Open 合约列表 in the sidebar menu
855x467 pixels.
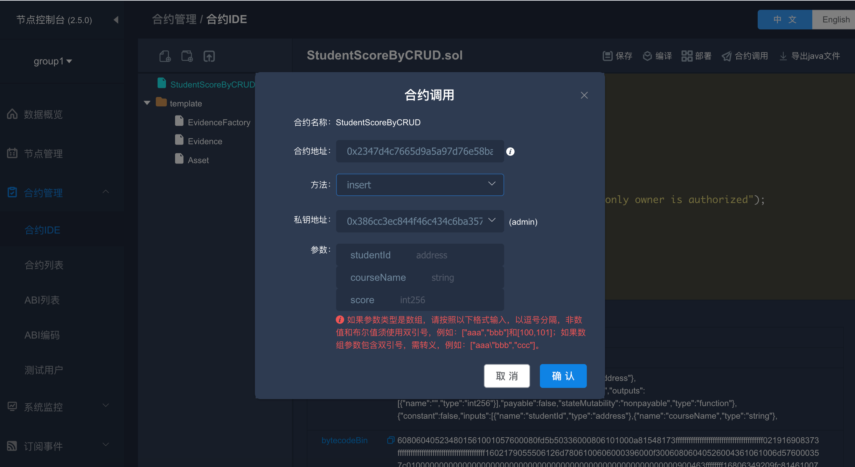pyautogui.click(x=44, y=265)
